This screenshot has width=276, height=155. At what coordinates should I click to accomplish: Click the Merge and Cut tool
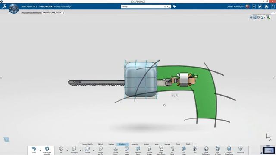point(100,151)
